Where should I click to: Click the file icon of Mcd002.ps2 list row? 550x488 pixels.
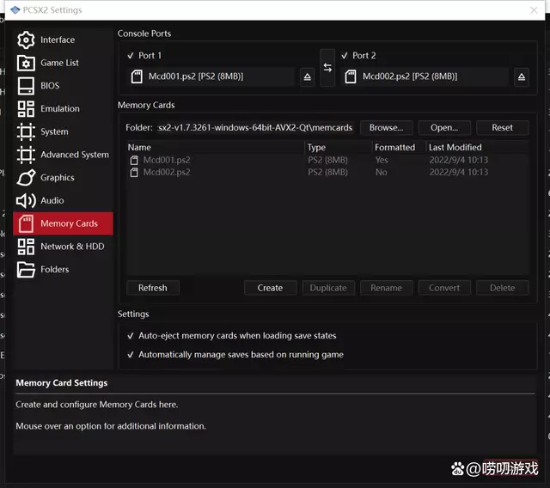point(134,172)
